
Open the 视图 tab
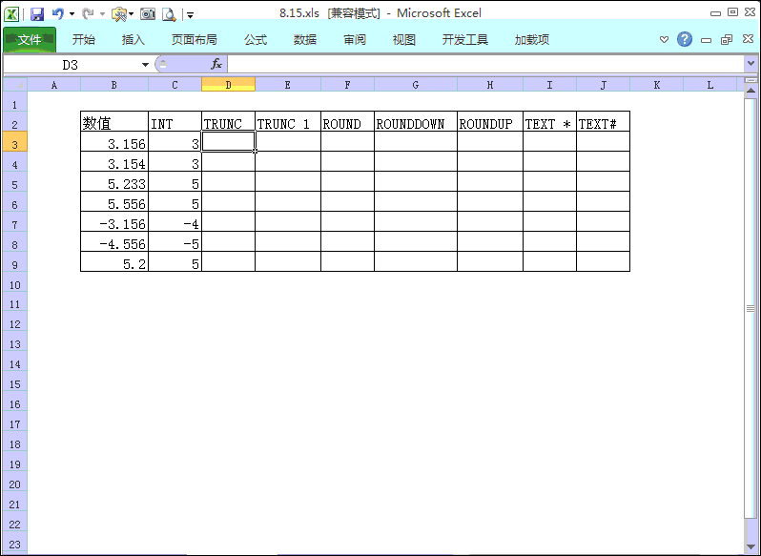[404, 40]
